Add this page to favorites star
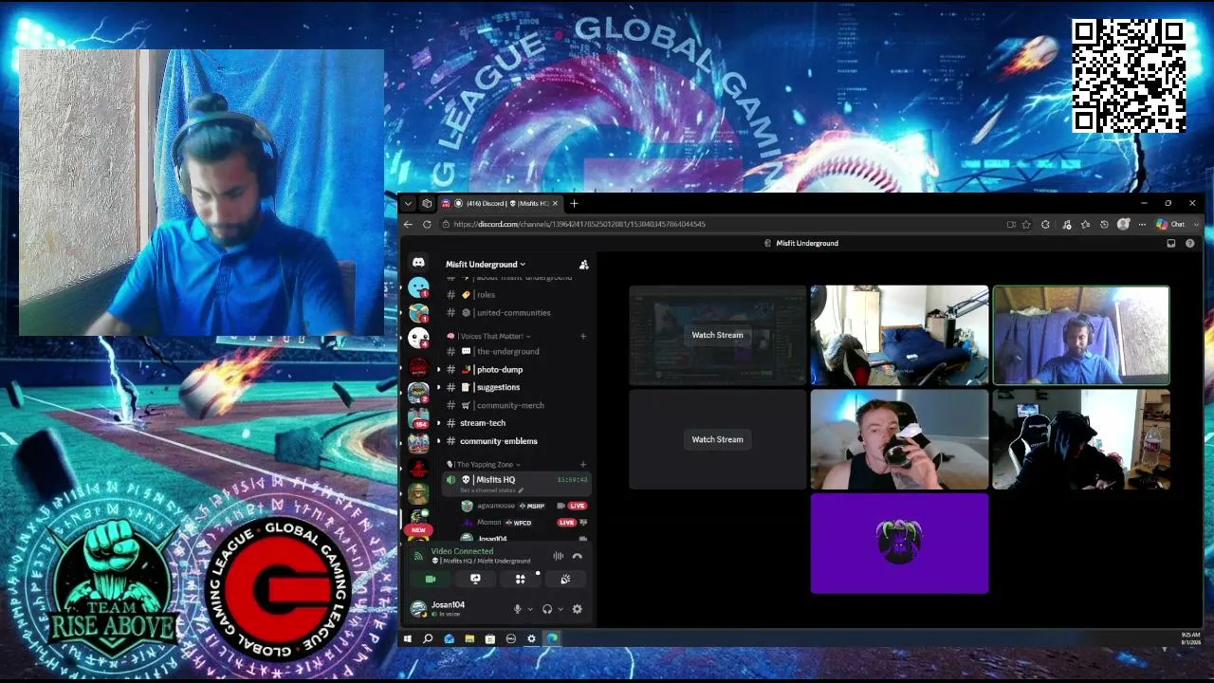 pyautogui.click(x=1026, y=225)
